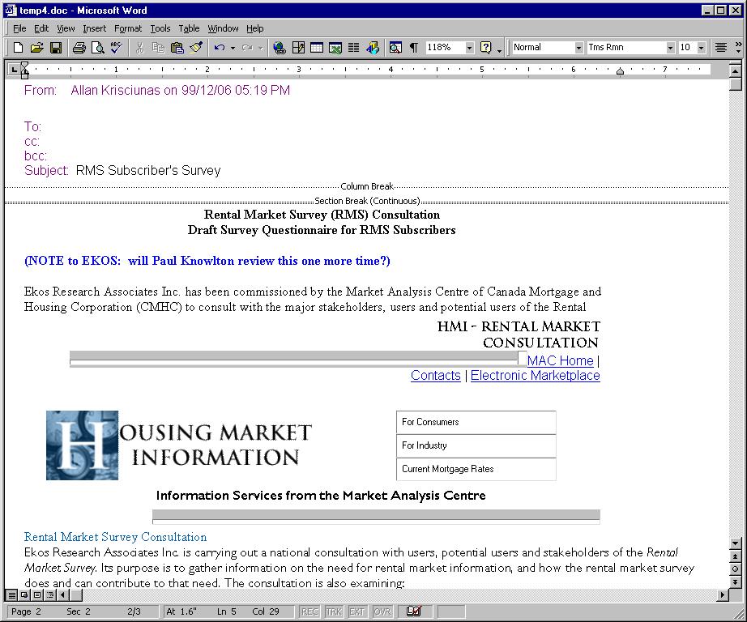Open the Window menu
Image resolution: width=747 pixels, height=622 pixels.
pos(223,28)
